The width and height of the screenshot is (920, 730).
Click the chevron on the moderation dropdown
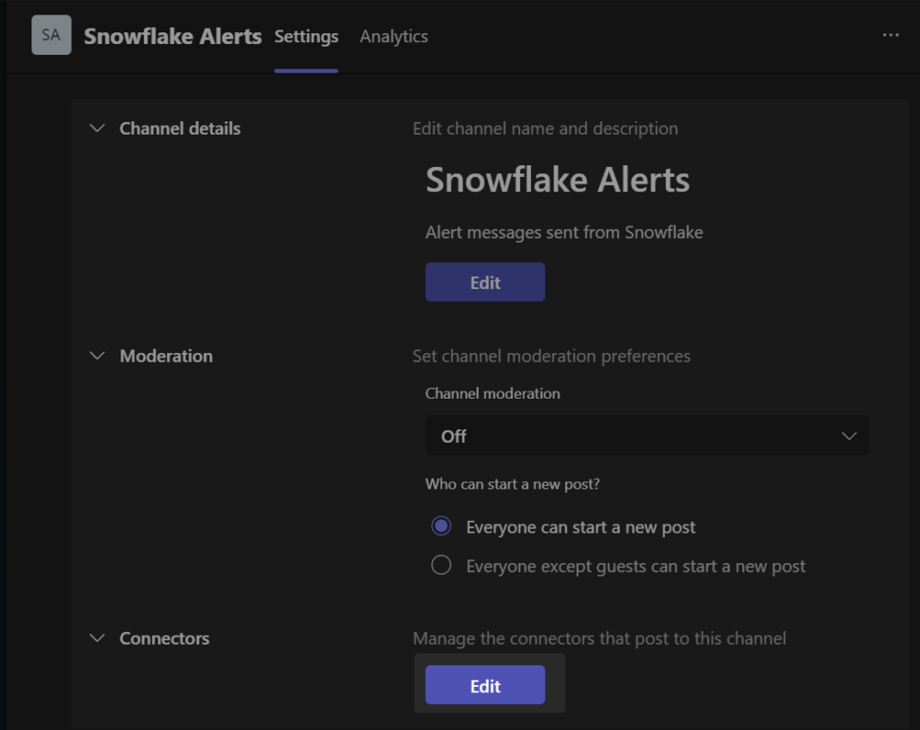click(848, 435)
